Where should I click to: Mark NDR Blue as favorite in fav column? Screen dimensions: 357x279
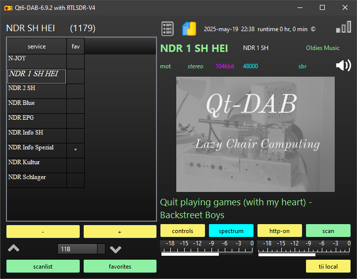click(x=76, y=106)
